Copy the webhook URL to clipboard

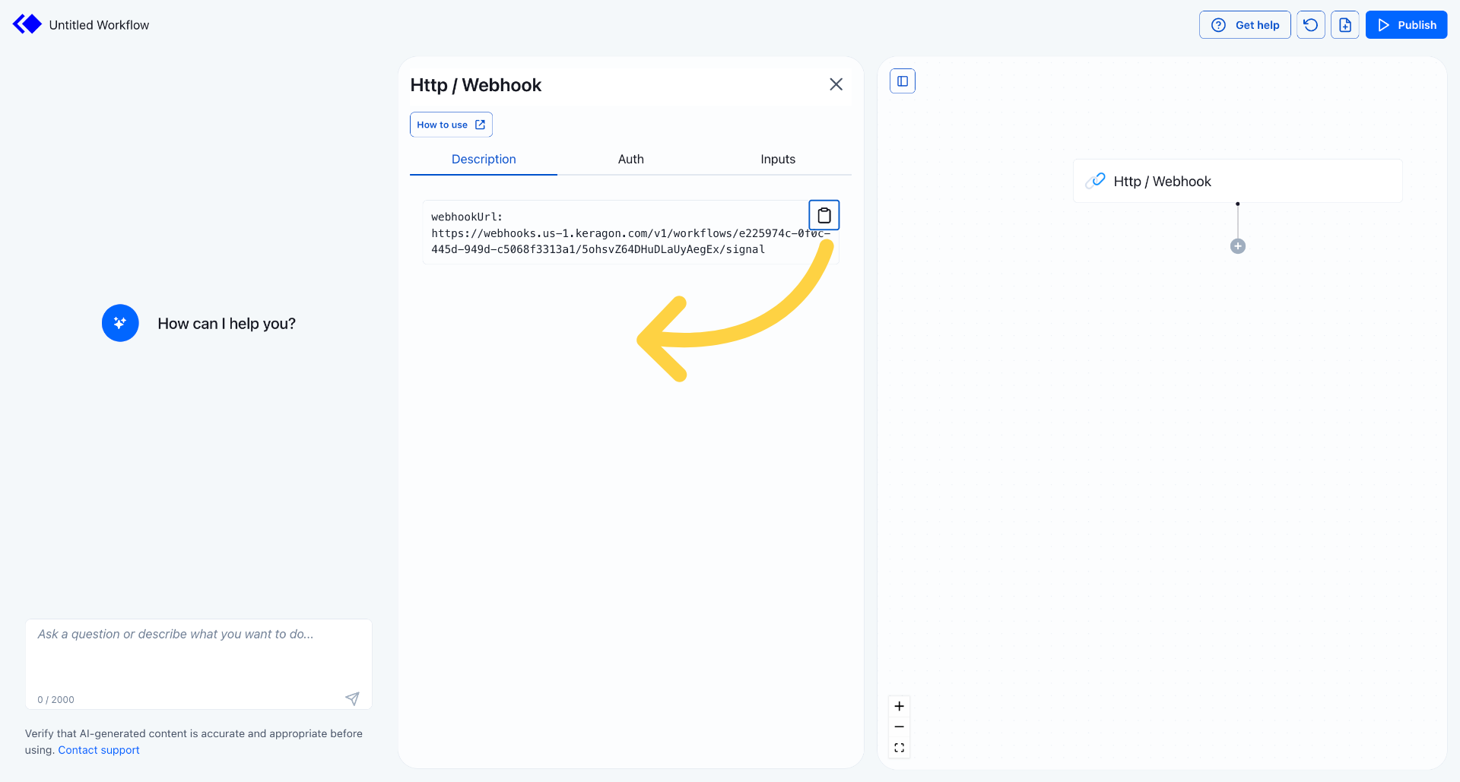tap(824, 215)
